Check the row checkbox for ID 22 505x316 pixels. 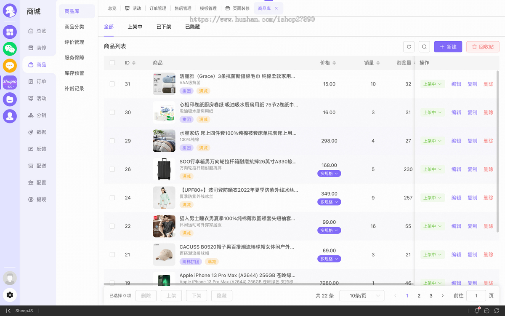coord(112,226)
